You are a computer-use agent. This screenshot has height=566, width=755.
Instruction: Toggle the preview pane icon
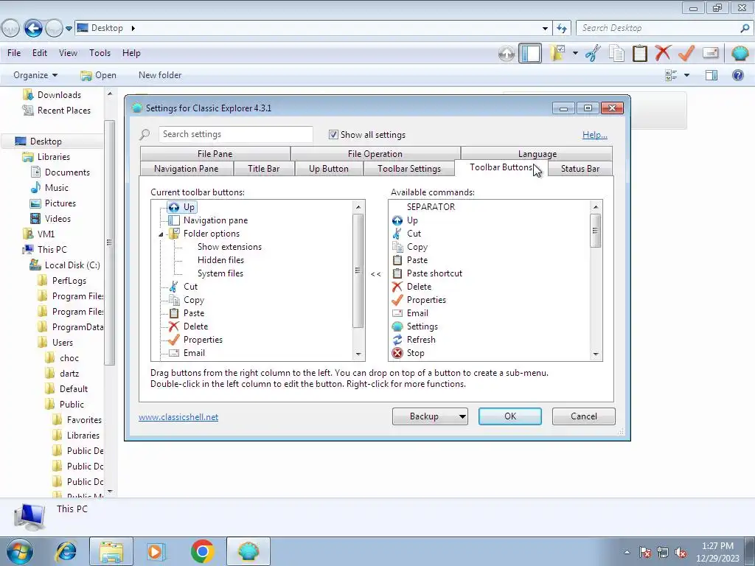pos(711,75)
